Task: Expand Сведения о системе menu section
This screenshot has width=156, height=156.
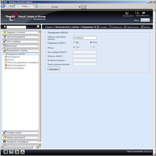Action: (20, 32)
